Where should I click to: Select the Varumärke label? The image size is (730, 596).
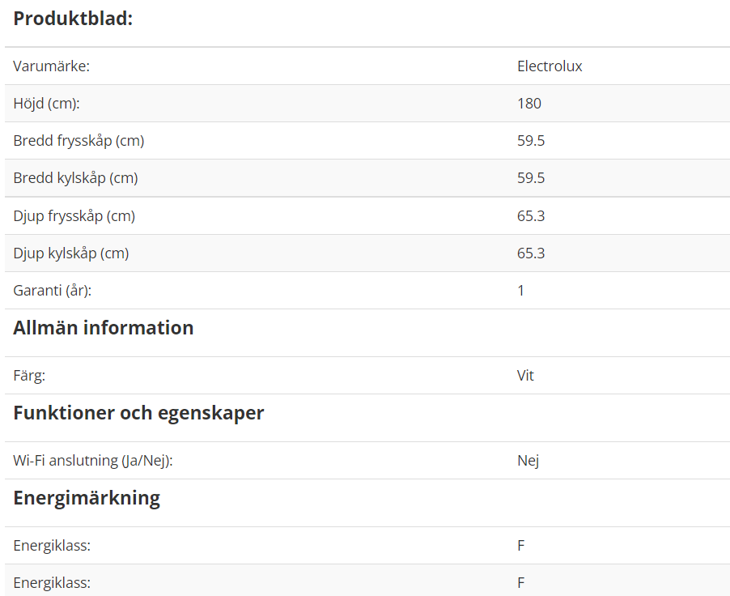[x=51, y=66]
